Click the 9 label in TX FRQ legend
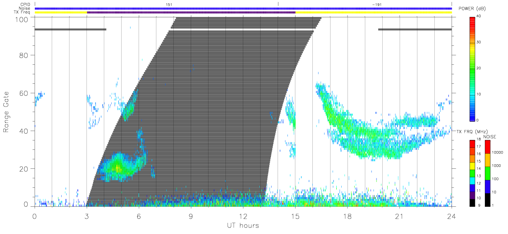Screen dimensions: 508x234 tap(479, 205)
